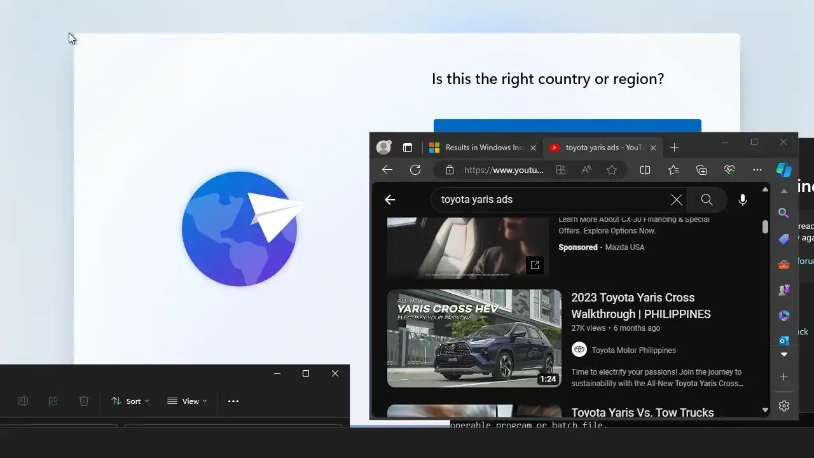Viewport: 814px width, 458px height.
Task: Open Edge tab actions menu icon
Action: click(408, 148)
